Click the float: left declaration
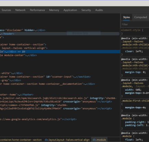The height and width of the screenshot is (142, 149). pyautogui.click(x=134, y=140)
